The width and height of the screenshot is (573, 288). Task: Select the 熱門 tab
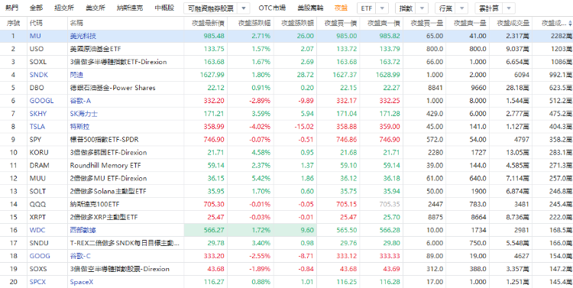pos(11,8)
